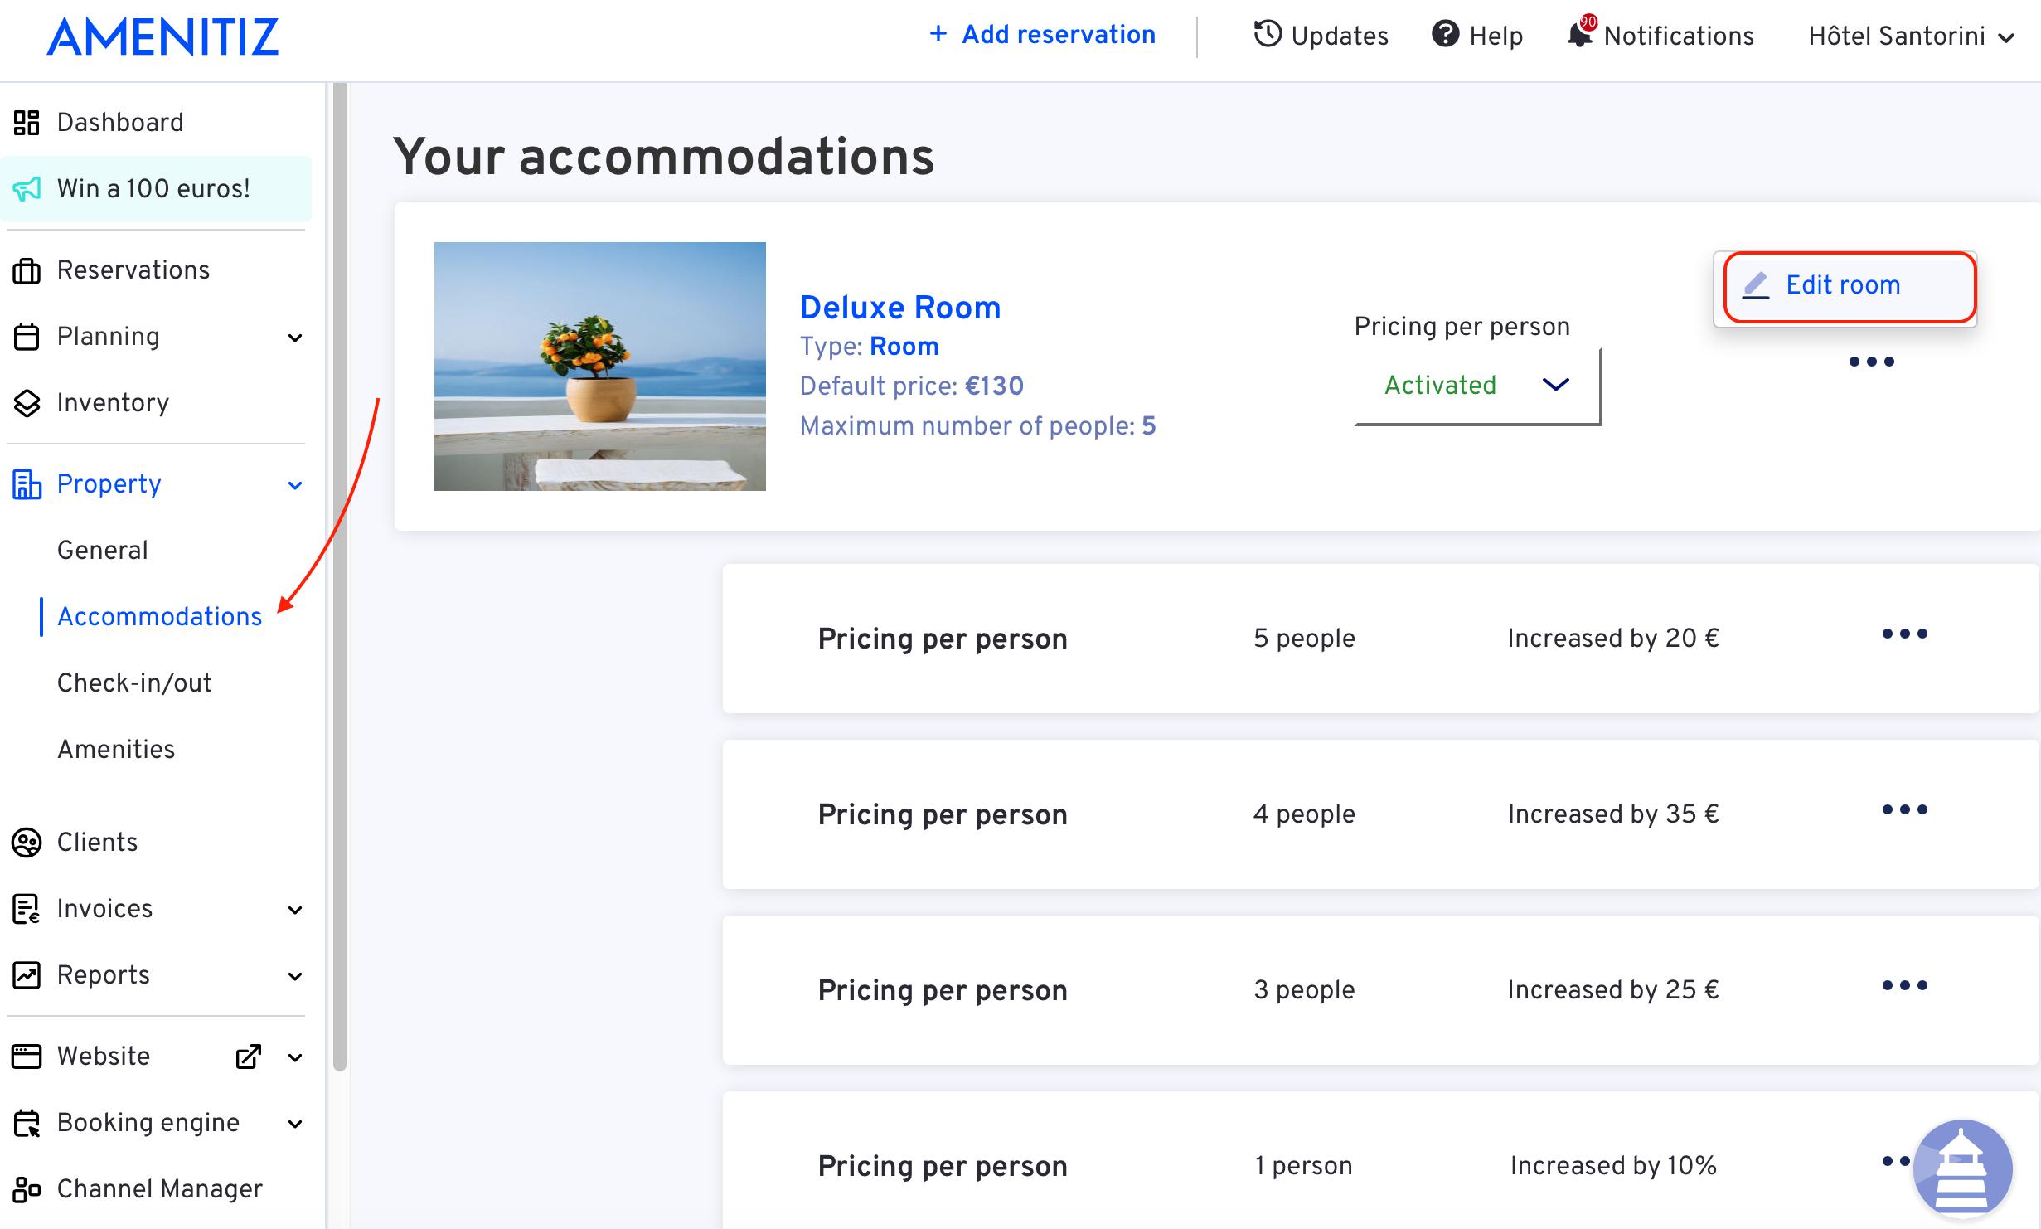Click the Website browser icon
2041x1229 pixels.
point(27,1057)
